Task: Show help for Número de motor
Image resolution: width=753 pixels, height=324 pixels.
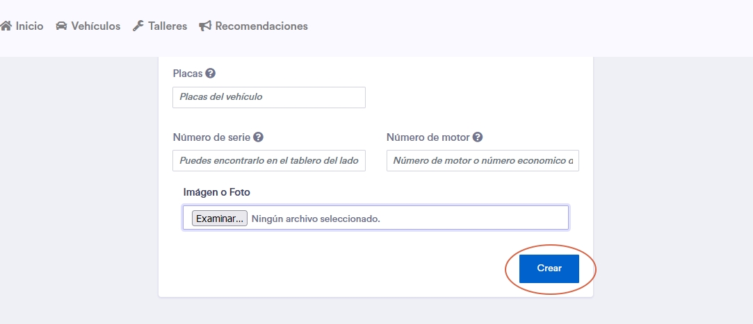Action: [478, 137]
